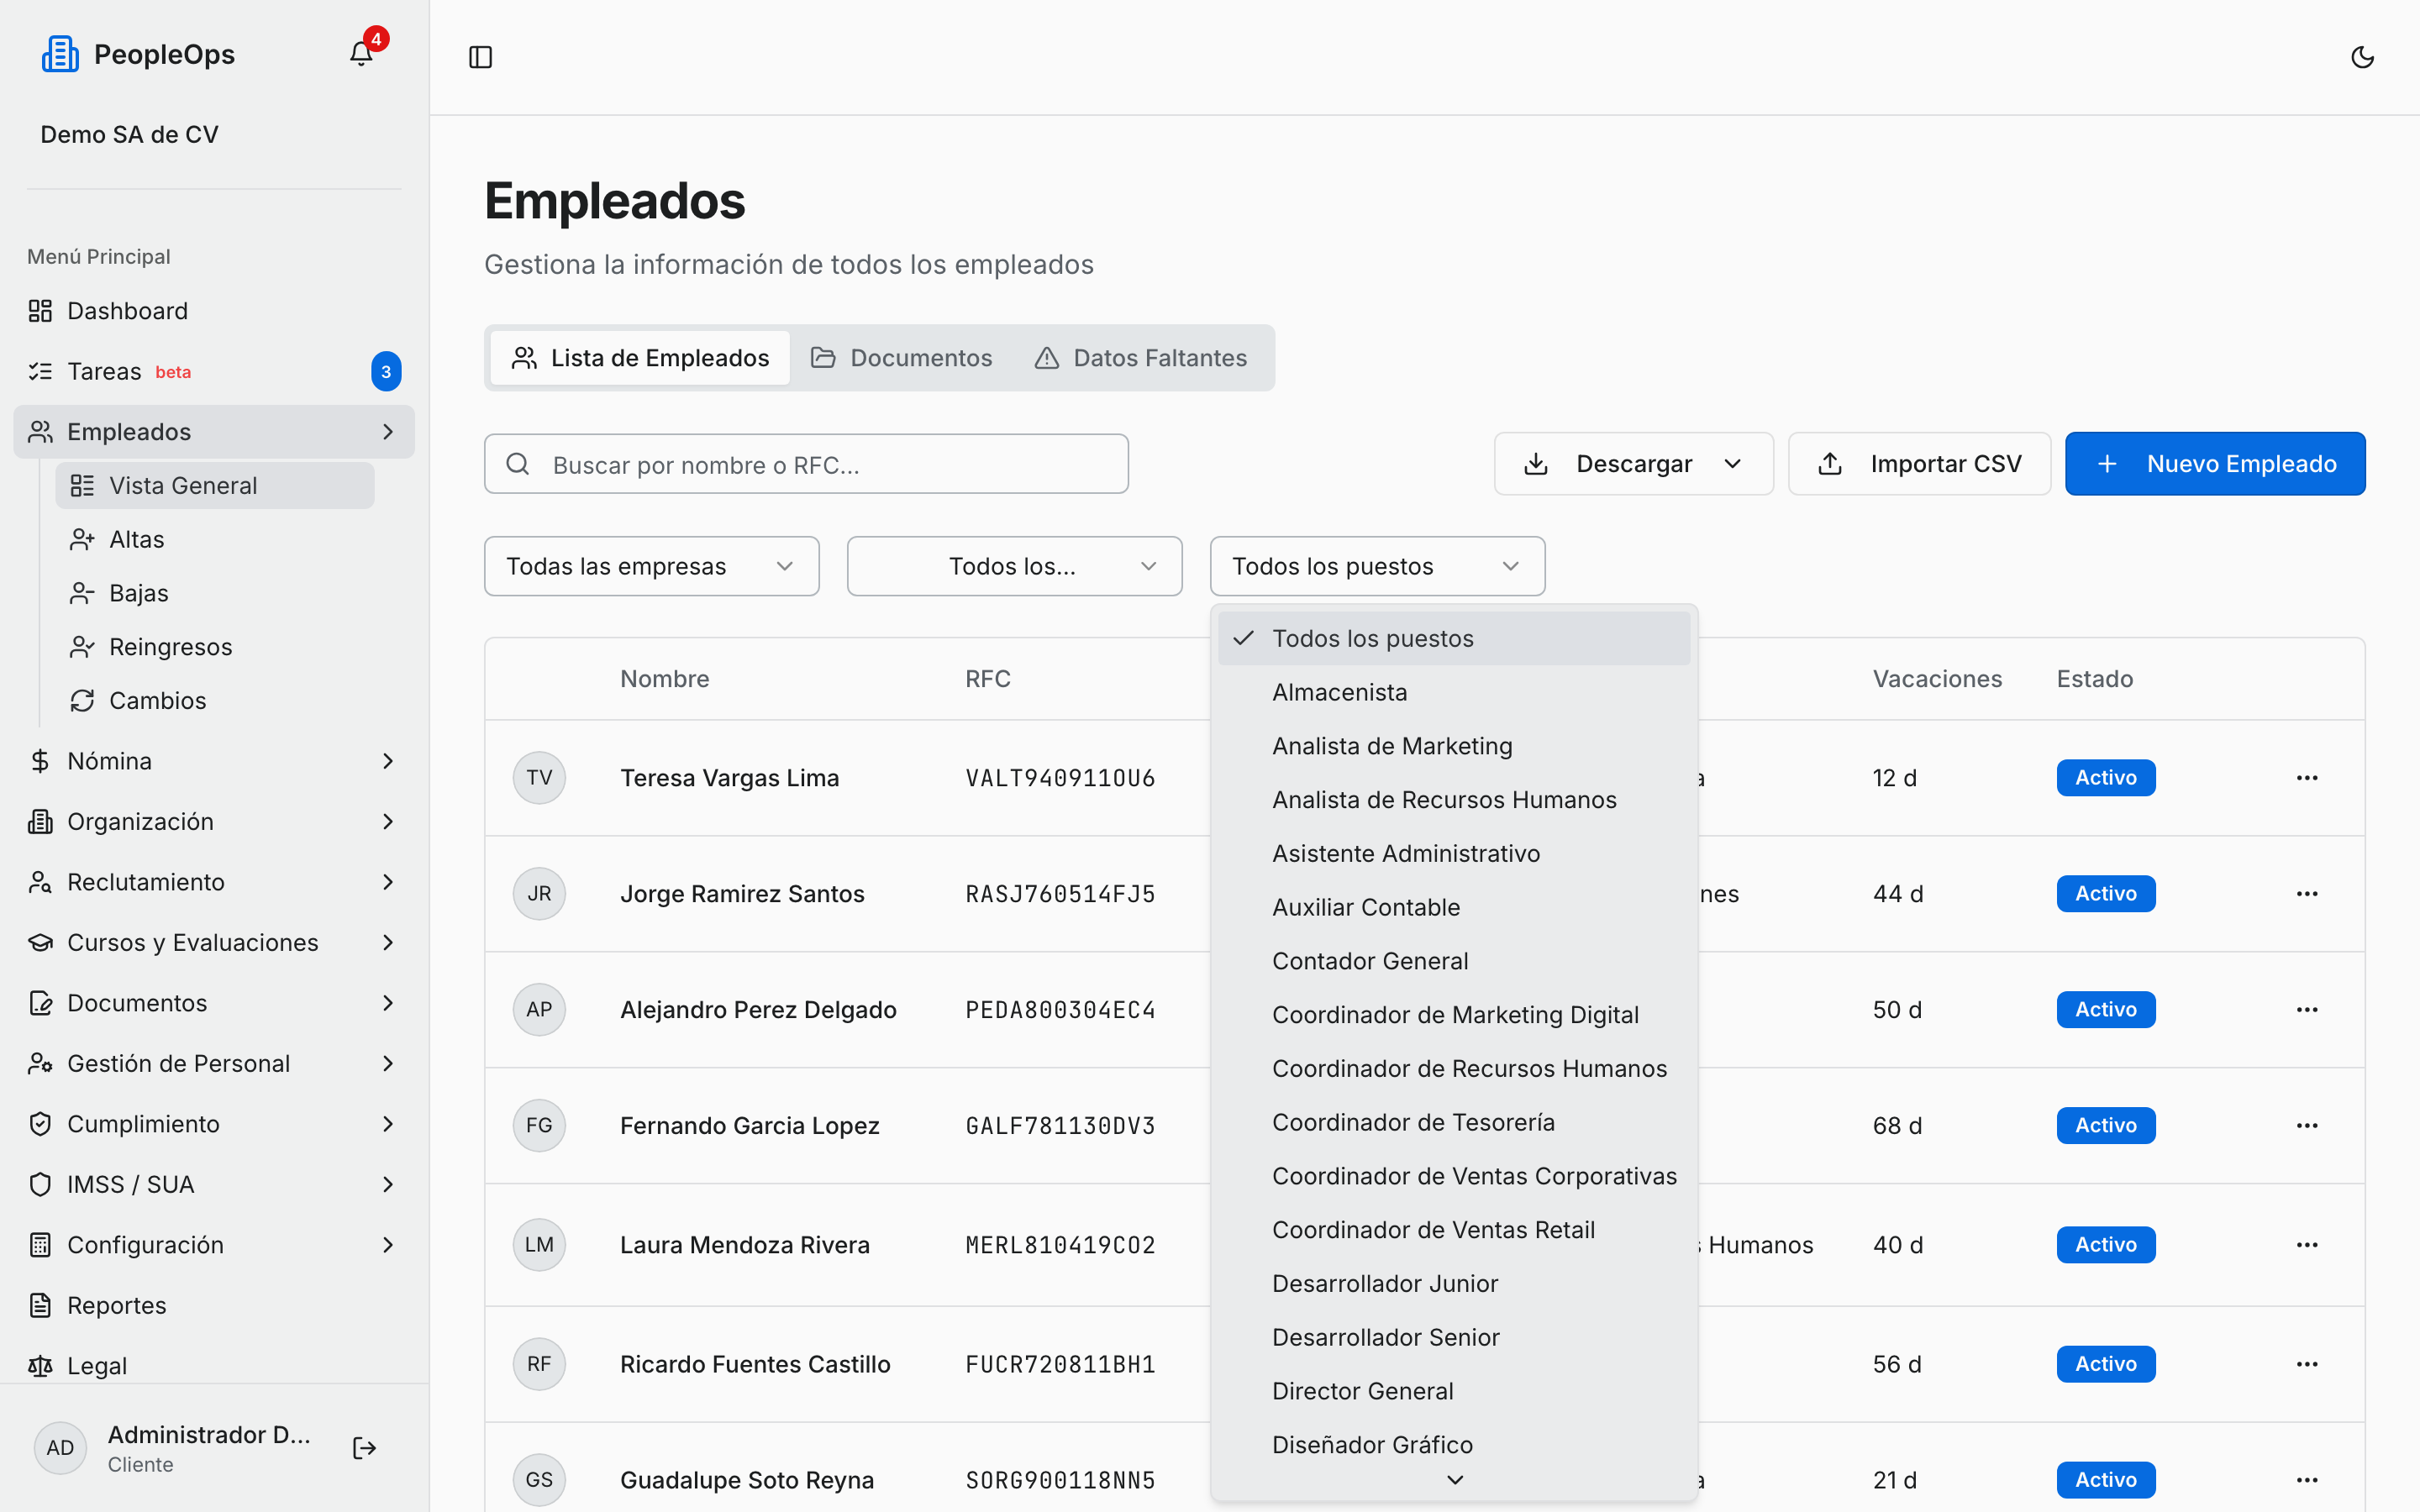Open Reportes in the sidebar
Image resolution: width=2420 pixels, height=1512 pixels.
click(214, 1305)
